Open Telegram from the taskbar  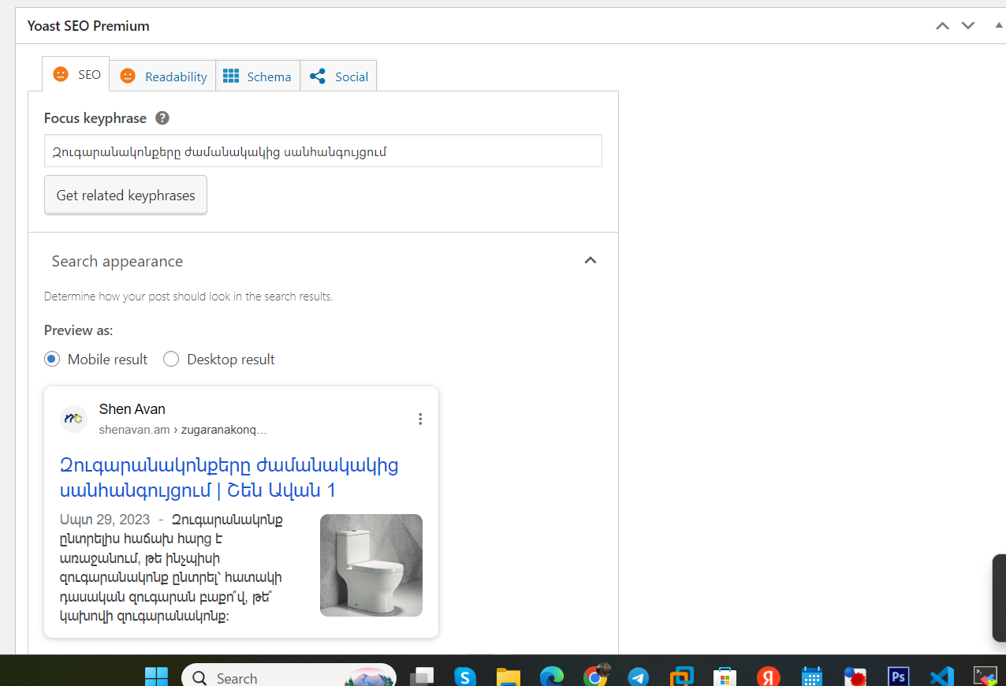click(638, 676)
